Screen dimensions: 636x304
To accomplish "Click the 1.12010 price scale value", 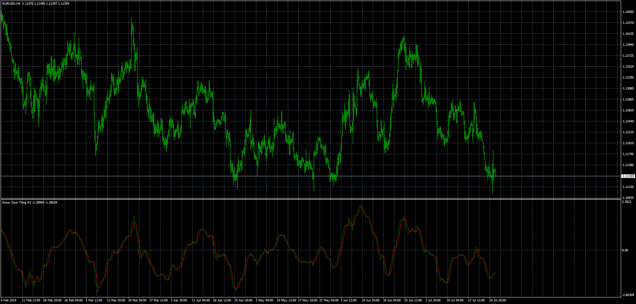I will pos(628,143).
